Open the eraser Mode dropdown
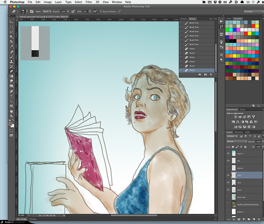Image resolution: width=264 pixels, height=224 pixels. tap(47, 11)
